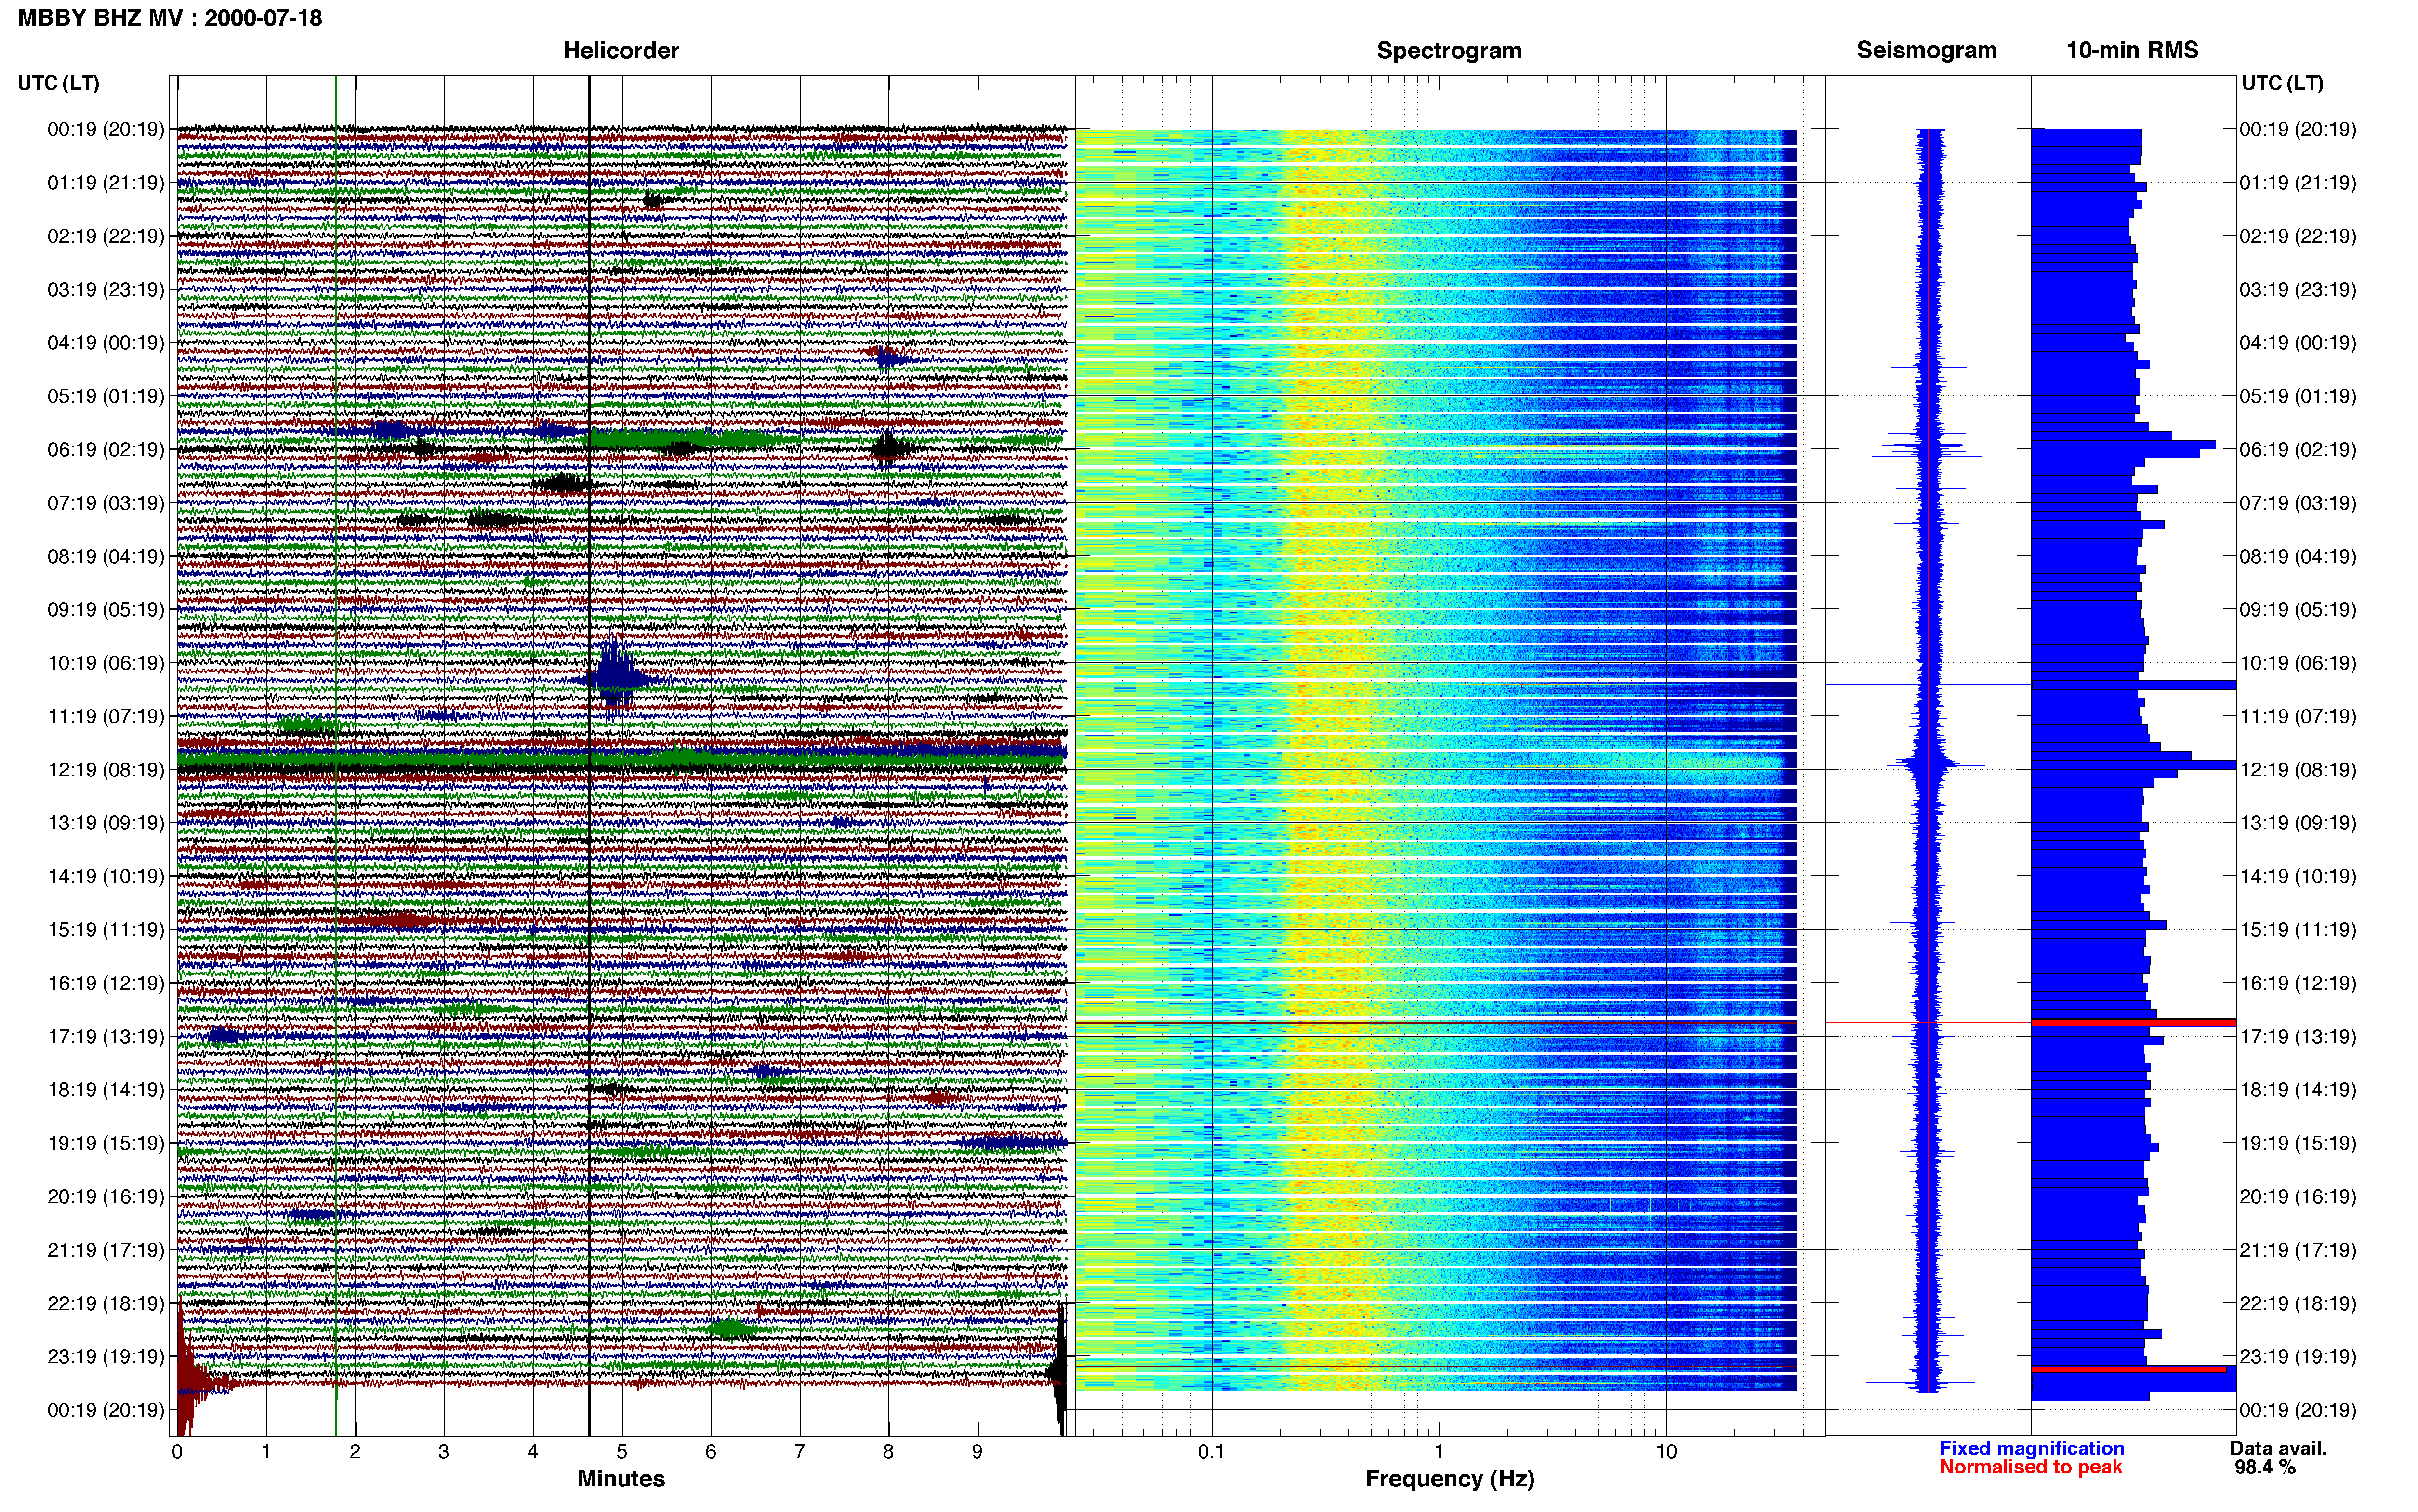Click left time label '07:19 (03:19)'

[x=106, y=503]
